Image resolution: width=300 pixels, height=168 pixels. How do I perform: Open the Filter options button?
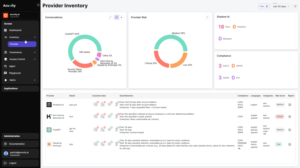click(x=264, y=6)
